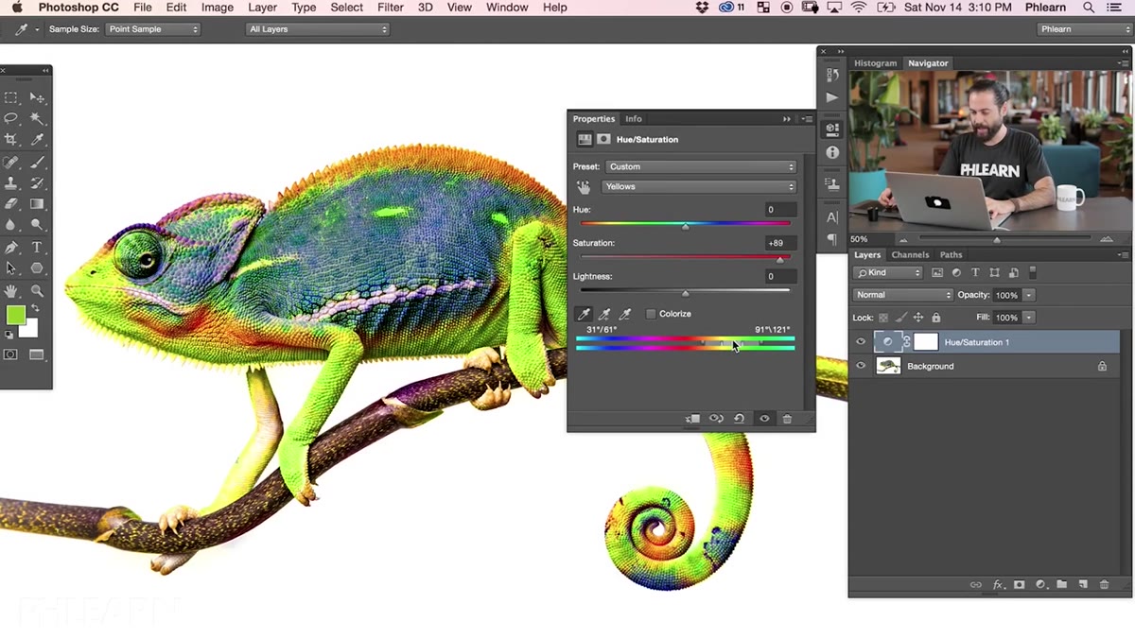Image resolution: width=1135 pixels, height=639 pixels.
Task: Select the Gradient tool
Action: [x=37, y=203]
